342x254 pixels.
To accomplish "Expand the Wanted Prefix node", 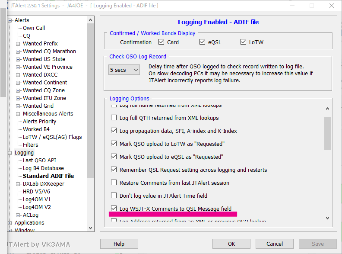I will click(x=18, y=44).
